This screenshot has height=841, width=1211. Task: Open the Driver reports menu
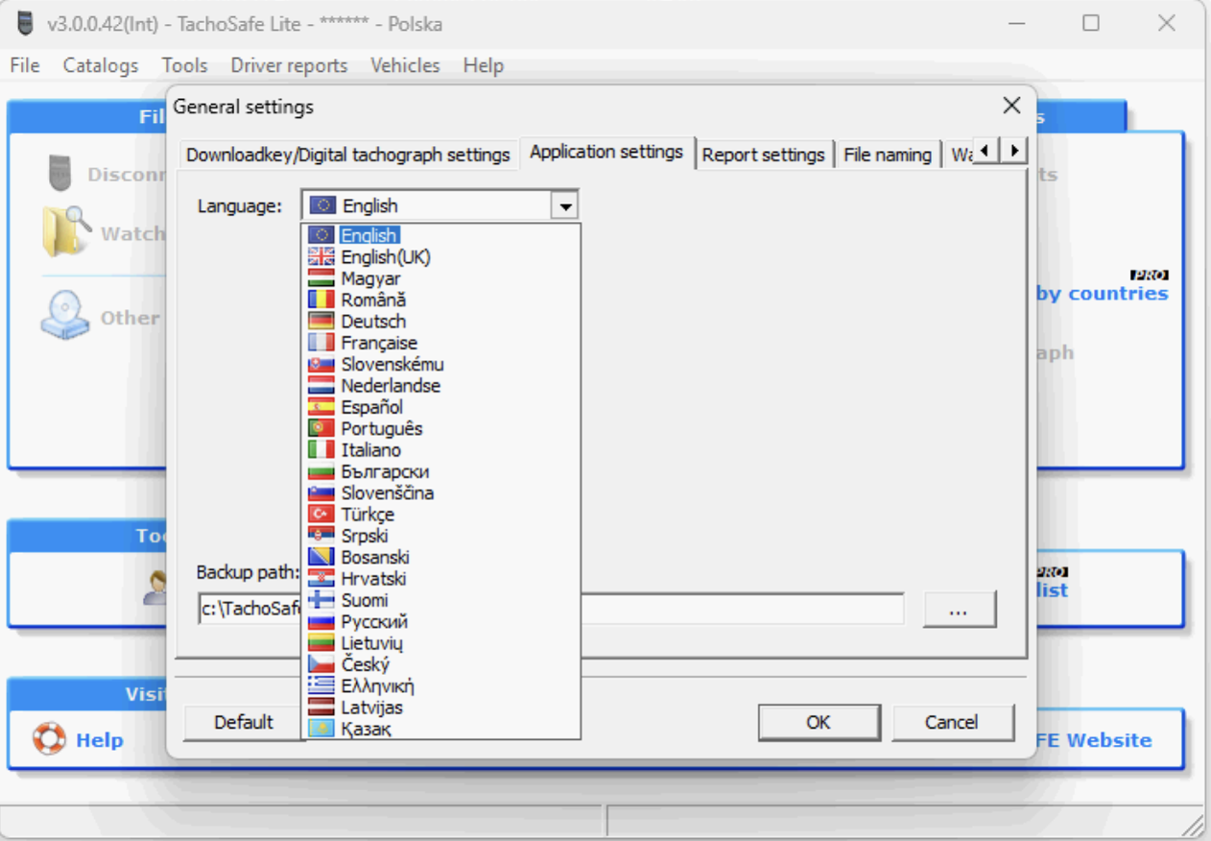tap(289, 65)
